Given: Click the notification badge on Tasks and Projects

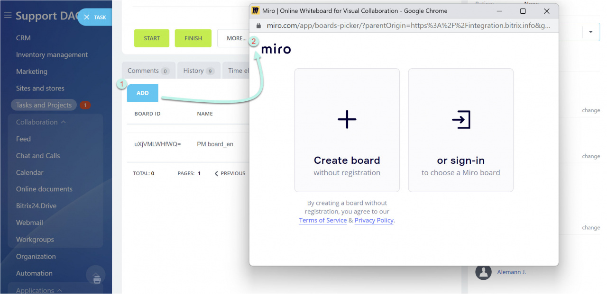Looking at the screenshot, I should [85, 105].
